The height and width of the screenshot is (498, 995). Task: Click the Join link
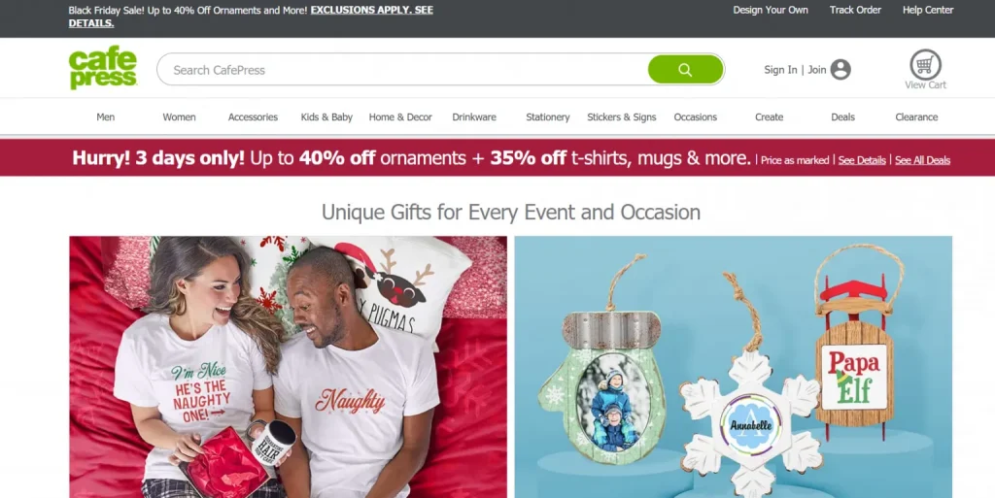point(816,70)
